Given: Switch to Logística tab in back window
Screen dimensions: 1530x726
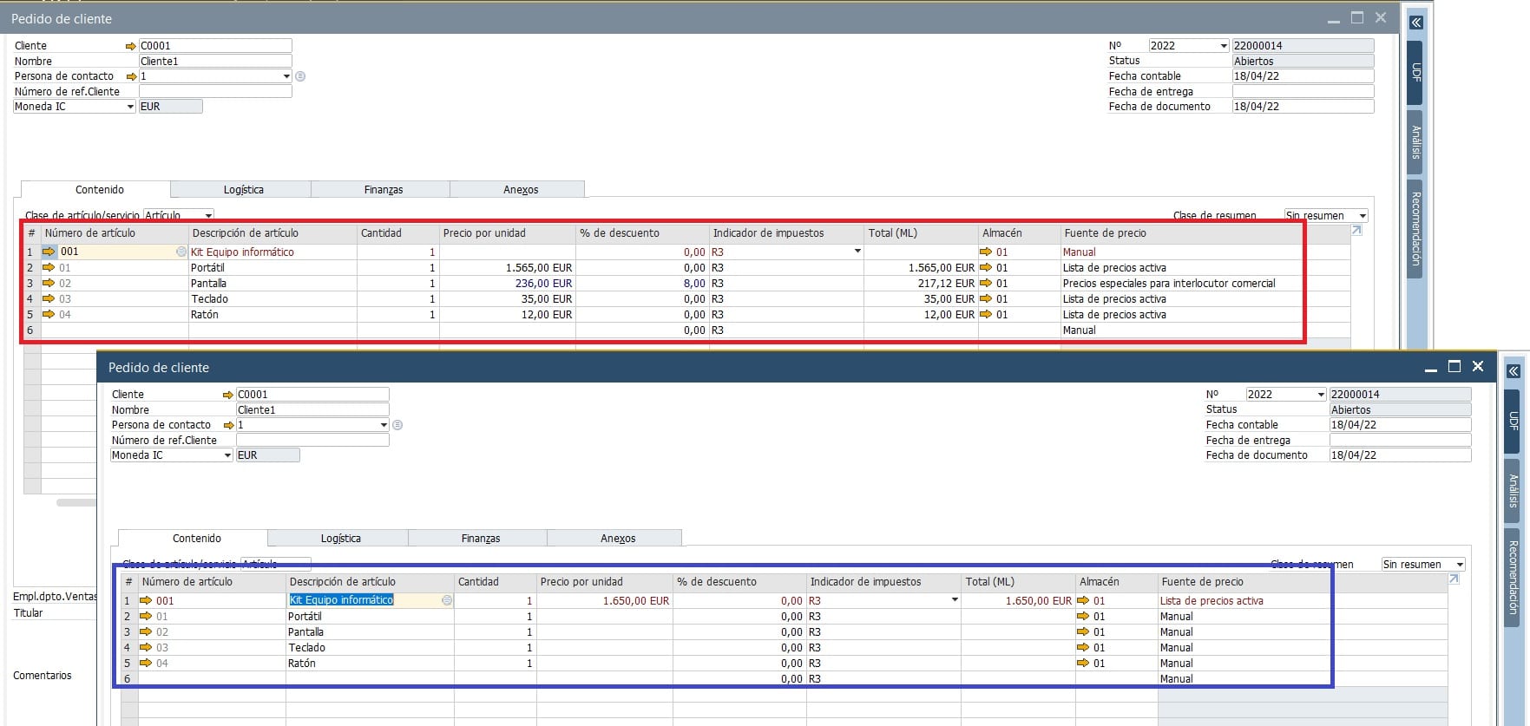Looking at the screenshot, I should [x=243, y=189].
